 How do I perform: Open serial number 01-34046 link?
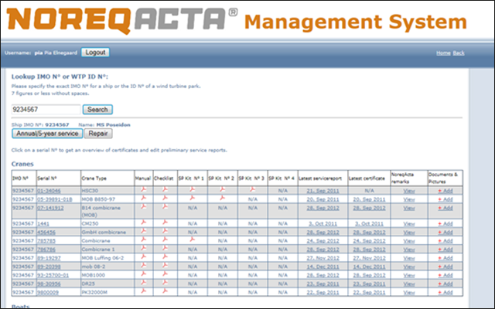click(49, 191)
